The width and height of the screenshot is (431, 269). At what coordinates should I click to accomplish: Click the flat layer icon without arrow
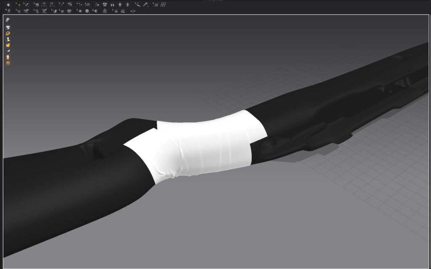point(122,11)
